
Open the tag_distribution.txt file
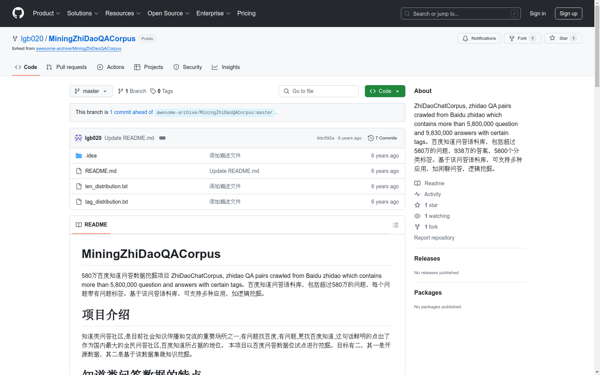(x=106, y=202)
